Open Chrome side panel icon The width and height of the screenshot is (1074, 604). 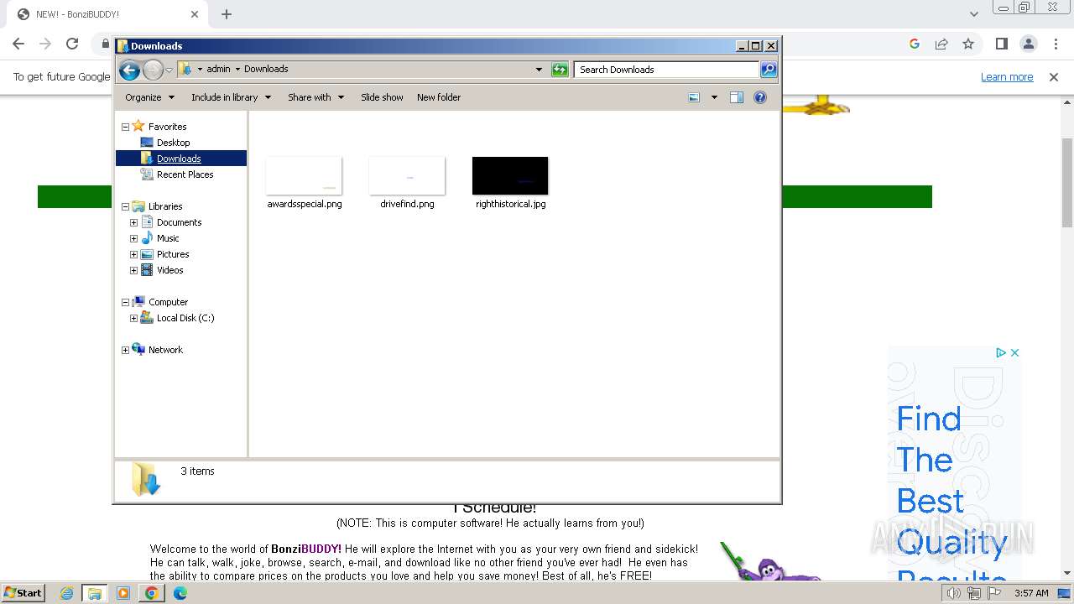coord(1002,44)
